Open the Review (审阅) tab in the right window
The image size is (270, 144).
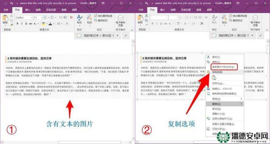point(199,10)
